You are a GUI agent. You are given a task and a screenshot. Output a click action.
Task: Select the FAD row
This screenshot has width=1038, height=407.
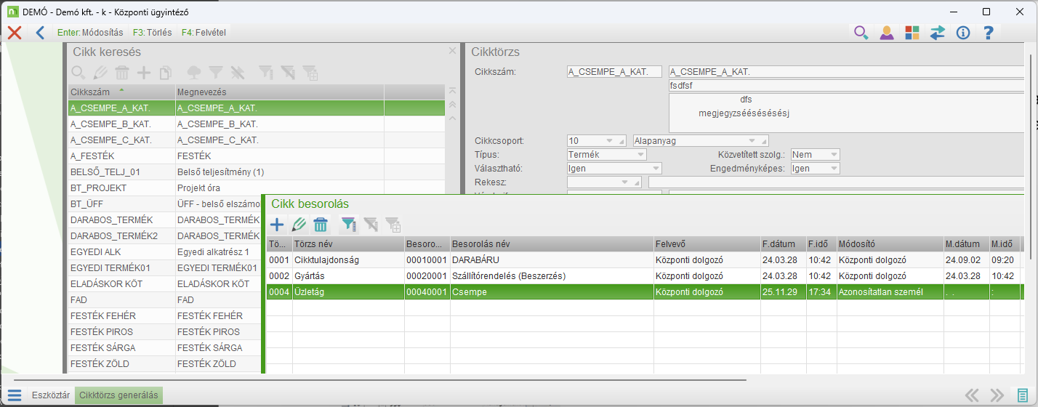165,299
